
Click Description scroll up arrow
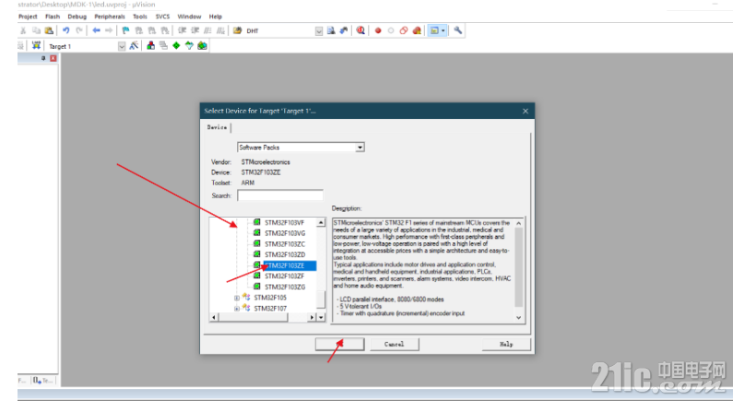(518, 223)
